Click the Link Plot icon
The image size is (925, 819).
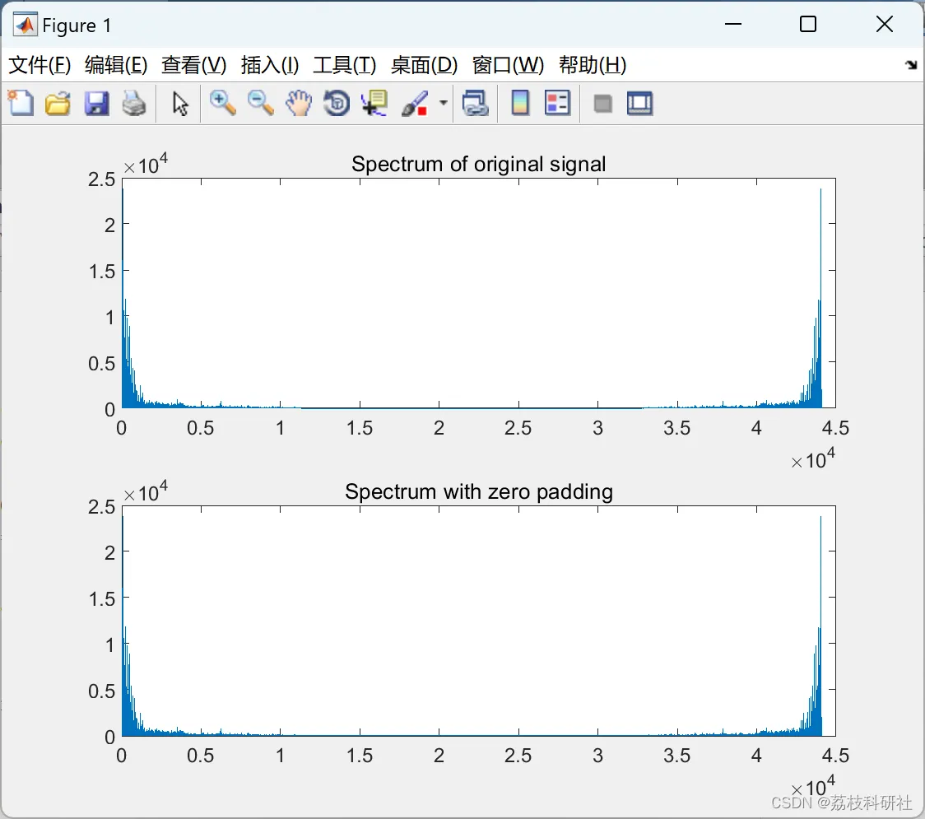pyautogui.click(x=476, y=103)
